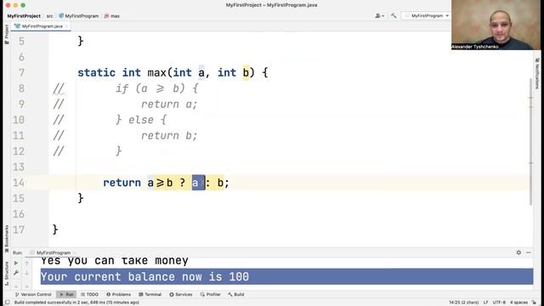The image size is (544, 306).
Task: Open Project tool window on left stripe
Action: point(7,34)
